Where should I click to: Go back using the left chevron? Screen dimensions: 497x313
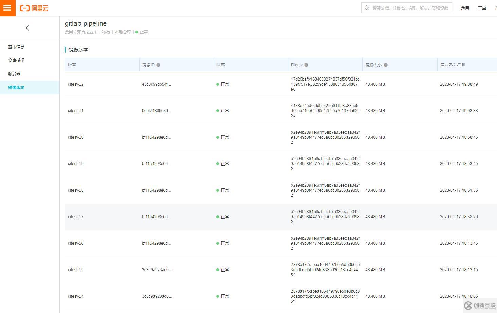(28, 28)
